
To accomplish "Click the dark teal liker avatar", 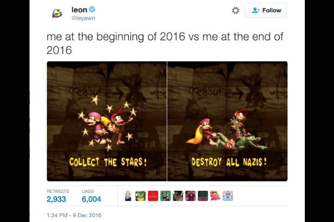I will click(203, 196).
